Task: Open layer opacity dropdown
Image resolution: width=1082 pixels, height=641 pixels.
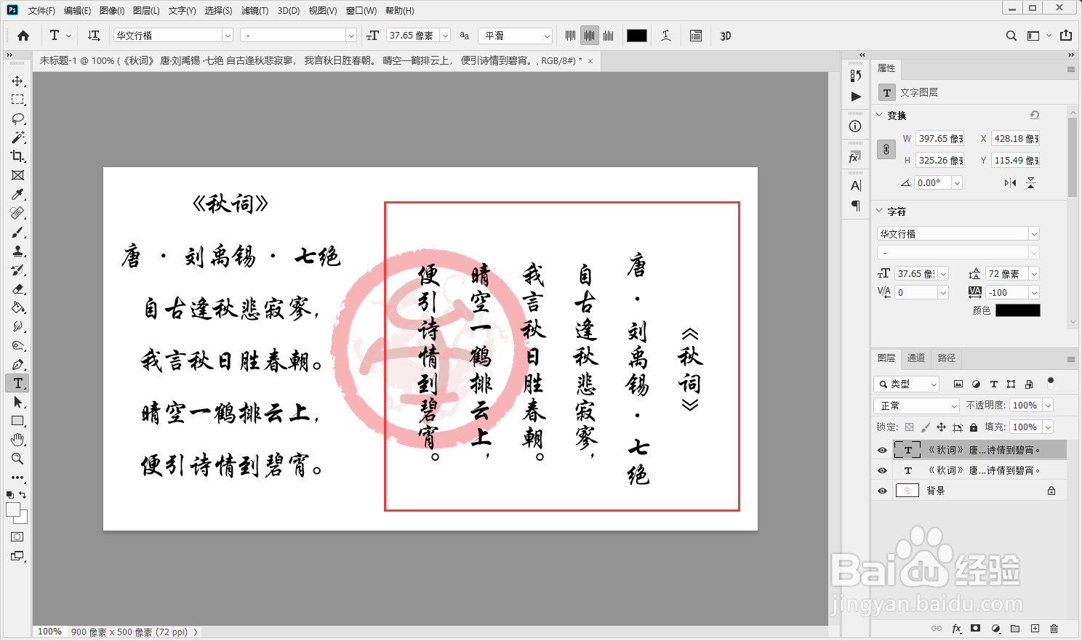Action: pyautogui.click(x=1049, y=406)
